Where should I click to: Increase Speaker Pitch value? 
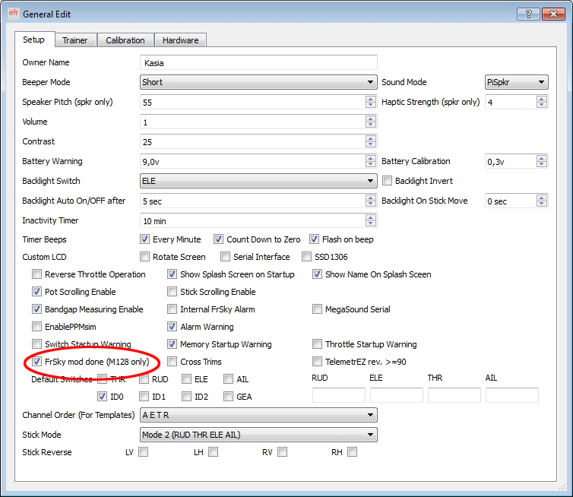pyautogui.click(x=371, y=99)
